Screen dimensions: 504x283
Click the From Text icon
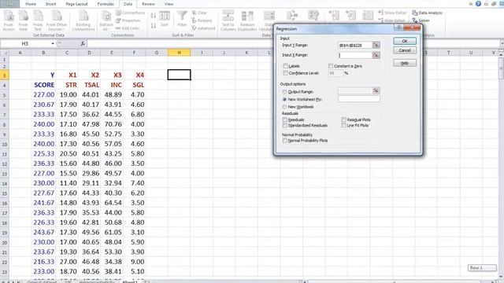[x=38, y=20]
